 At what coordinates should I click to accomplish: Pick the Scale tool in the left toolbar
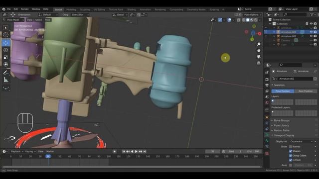(x=5, y=57)
